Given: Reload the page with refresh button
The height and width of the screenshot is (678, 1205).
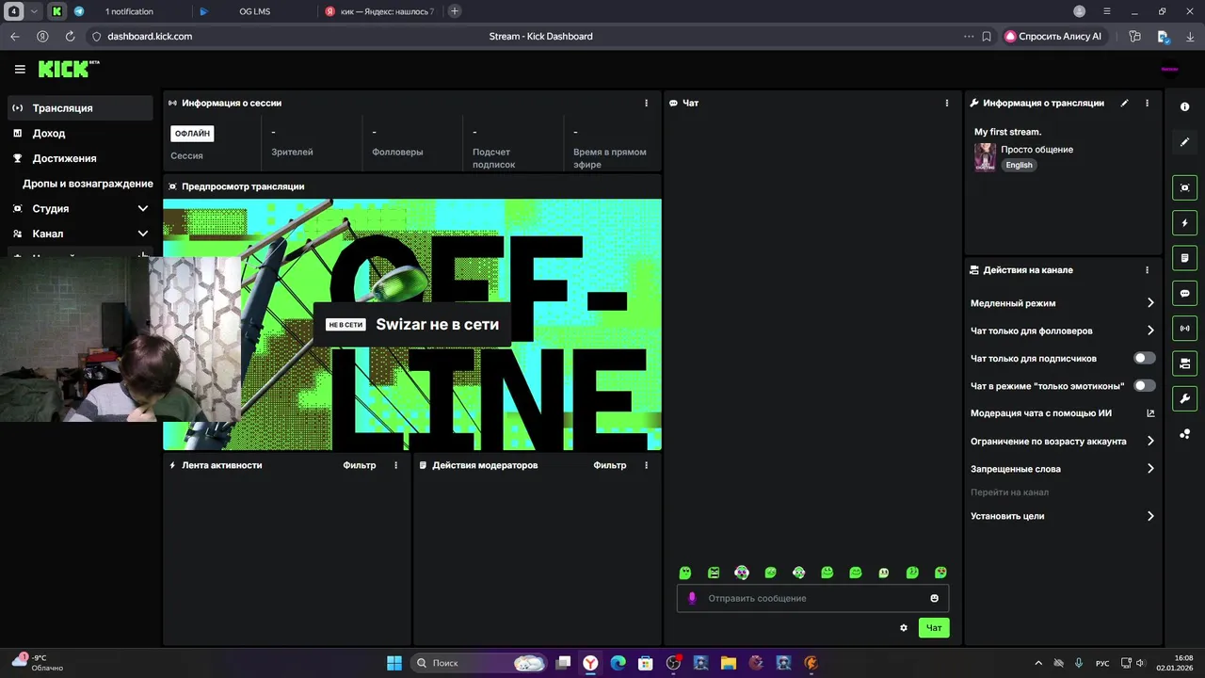Looking at the screenshot, I should point(70,37).
